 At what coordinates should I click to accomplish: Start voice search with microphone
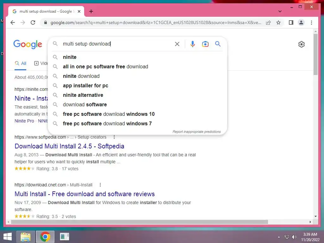(x=193, y=44)
